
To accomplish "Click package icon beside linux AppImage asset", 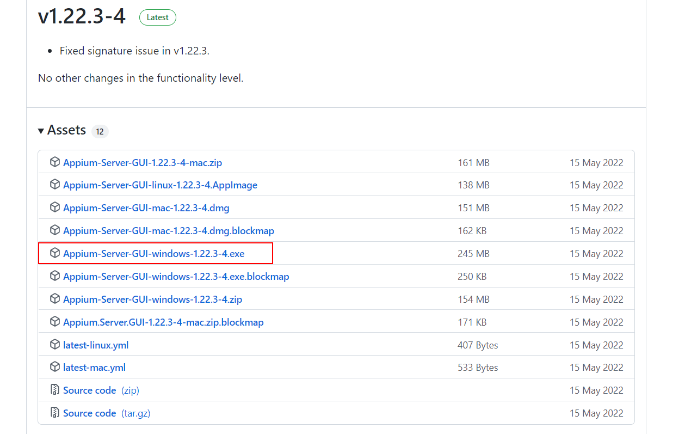I will (x=54, y=185).
